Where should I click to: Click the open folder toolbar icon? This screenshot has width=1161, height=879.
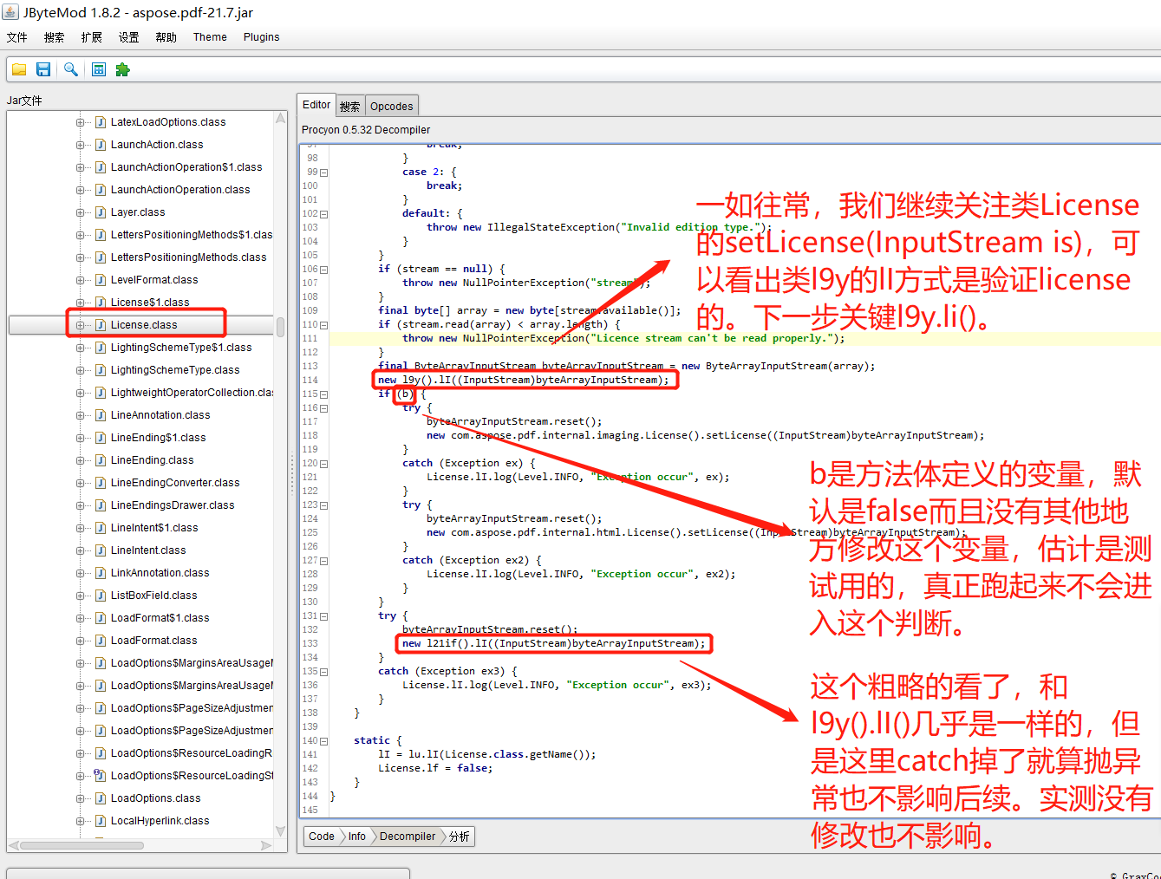pyautogui.click(x=19, y=69)
